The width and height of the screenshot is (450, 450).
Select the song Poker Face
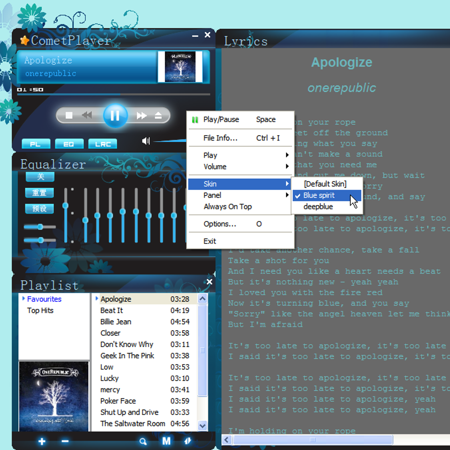[145, 401]
